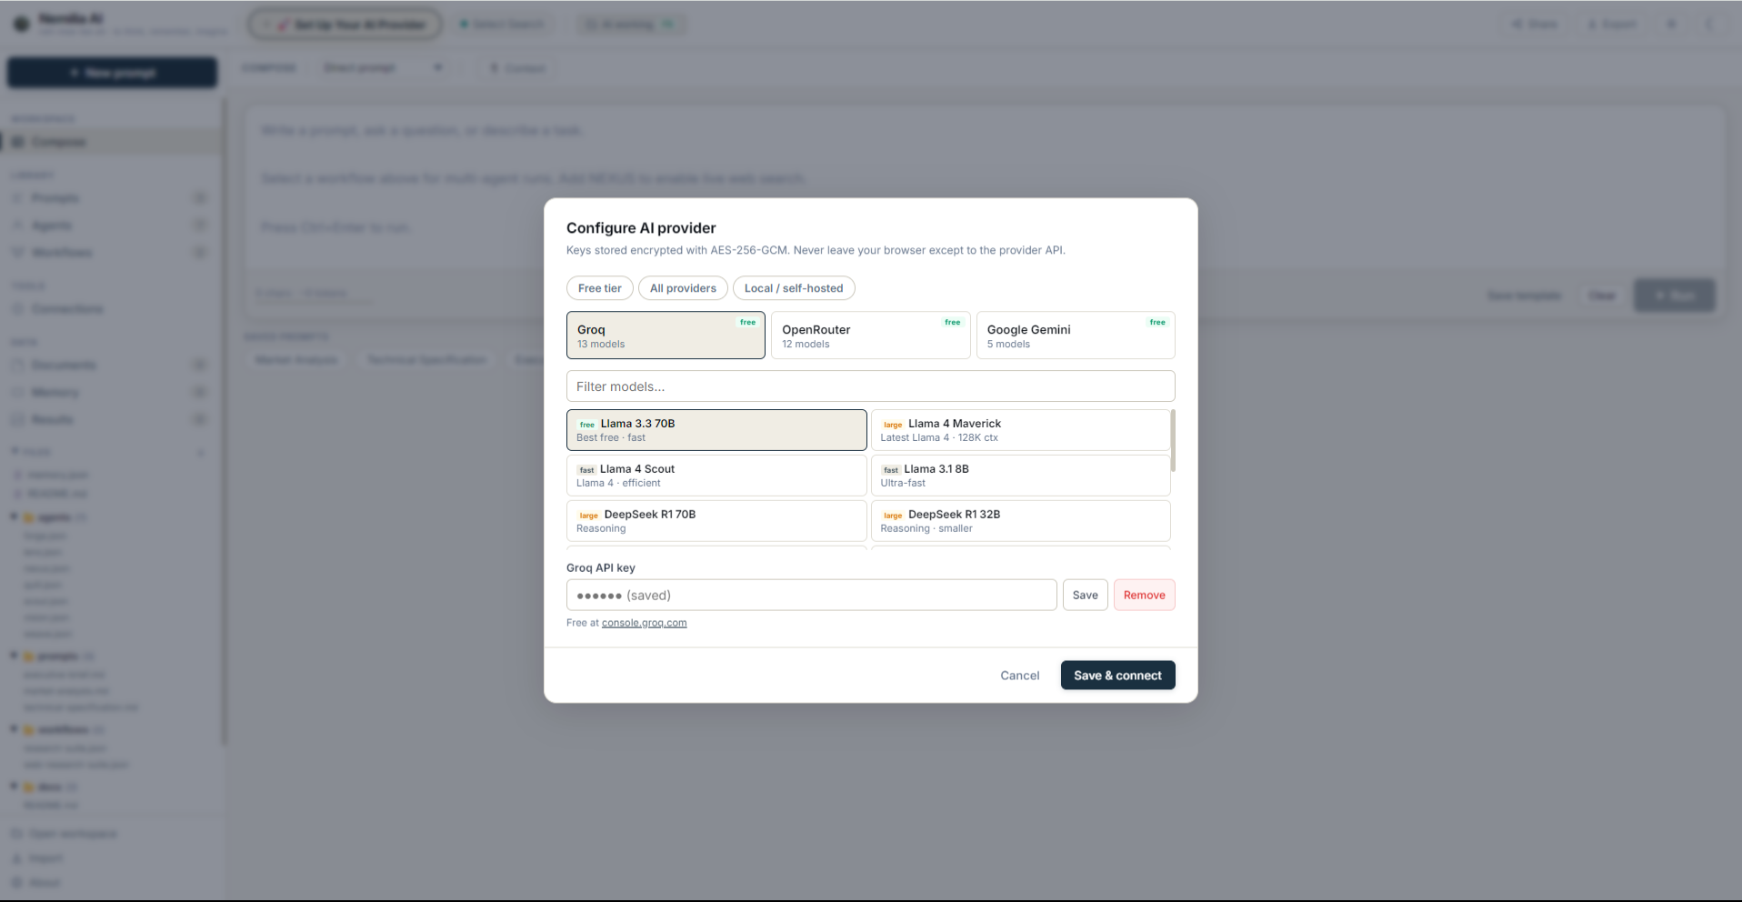This screenshot has height=902, width=1742.
Task: Click About at the sidebar bottom
Action: tap(35, 883)
